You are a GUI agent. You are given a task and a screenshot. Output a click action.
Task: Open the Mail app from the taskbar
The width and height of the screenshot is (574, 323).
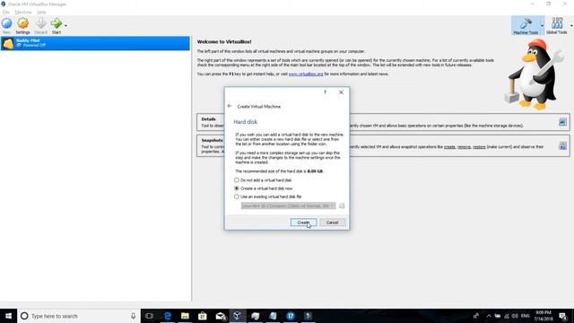pos(220,316)
